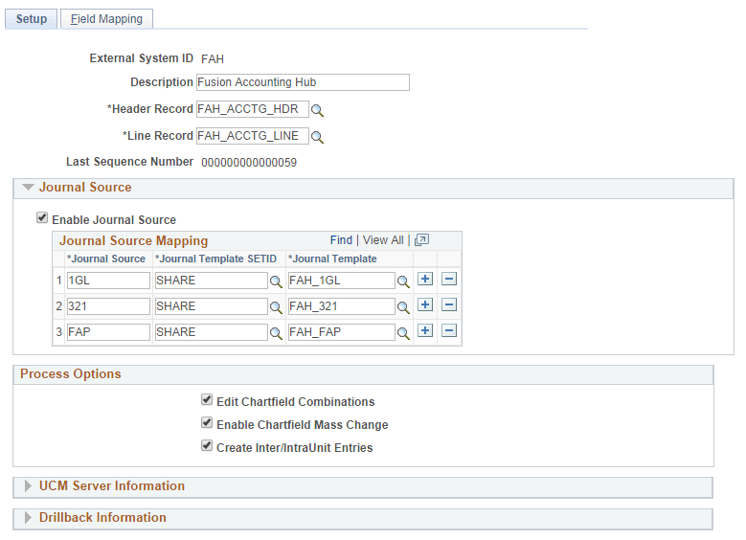
Task: Click Find link in Journal Source Mapping
Action: click(341, 240)
